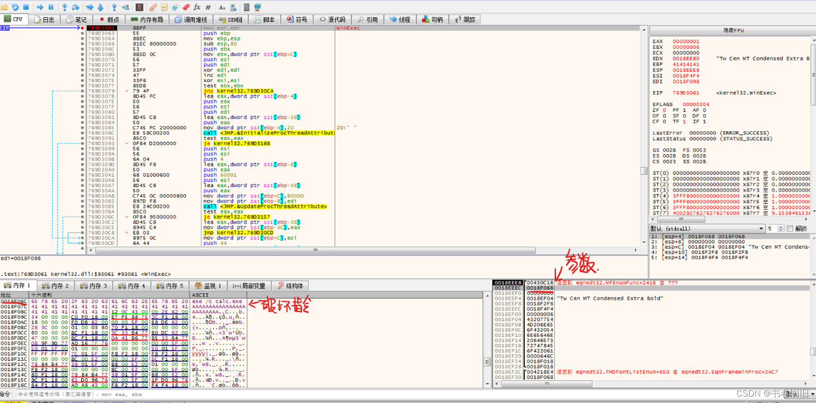This screenshot has height=403, width=816.
Task: Step into with the toolbar icon
Action: 65,7
